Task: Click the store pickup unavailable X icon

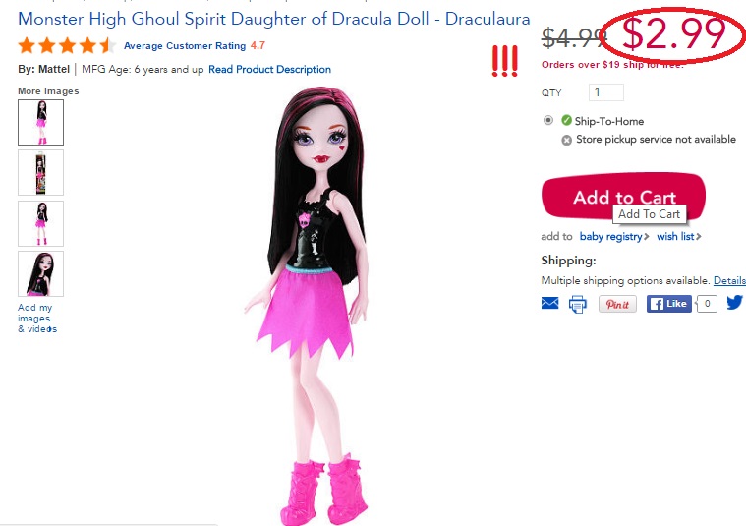Action: point(566,140)
